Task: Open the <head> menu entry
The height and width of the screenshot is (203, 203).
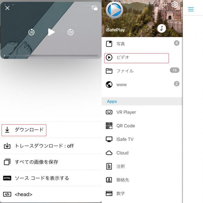Action: pos(51,194)
